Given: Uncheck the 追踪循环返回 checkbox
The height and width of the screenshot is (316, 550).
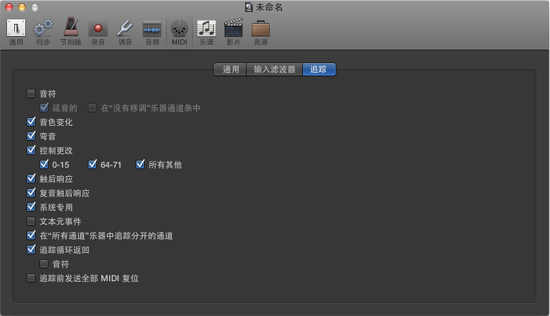Looking at the screenshot, I should click(31, 250).
